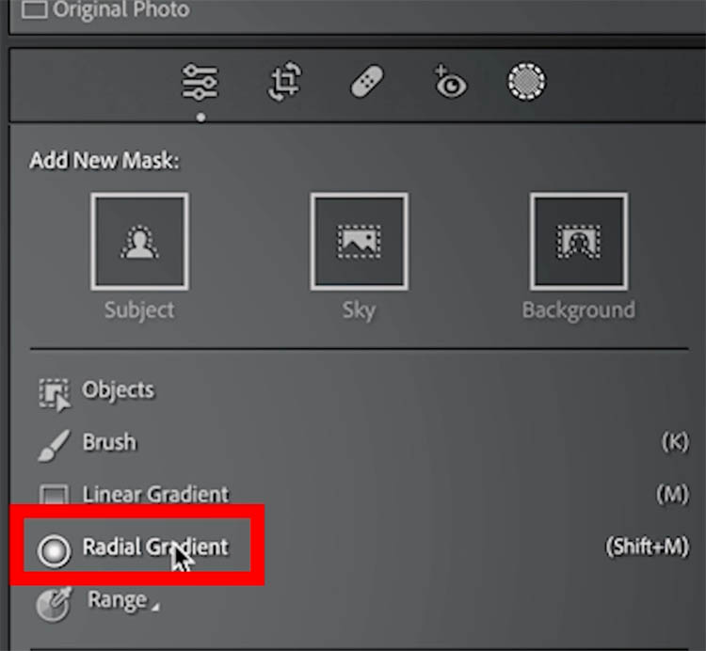Image resolution: width=706 pixels, height=651 pixels.
Task: Open the Masking circle tool
Action: (526, 84)
